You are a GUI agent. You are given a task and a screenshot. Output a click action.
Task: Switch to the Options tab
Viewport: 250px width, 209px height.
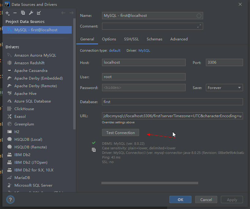[x=109, y=39]
